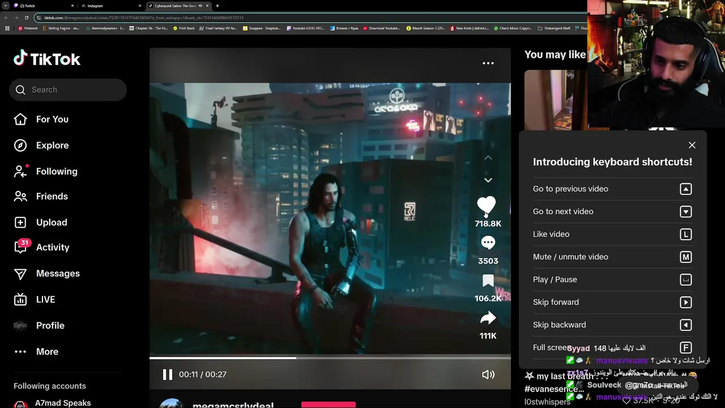Open the tab search dropdown
Screen dimensions: 725x408
(5, 6)
